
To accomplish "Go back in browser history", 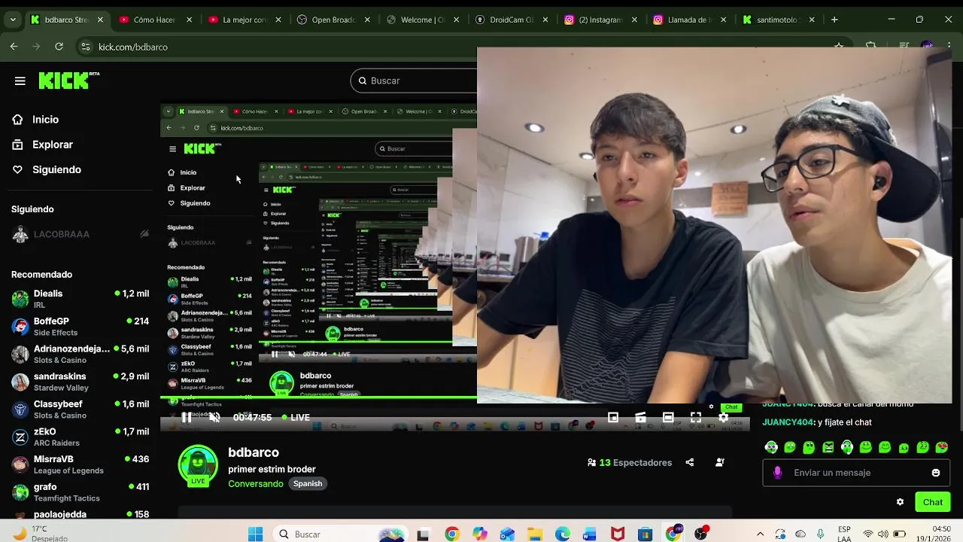I will 14,47.
